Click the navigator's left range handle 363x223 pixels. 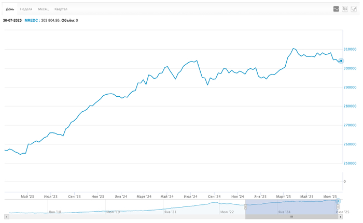pos(245,207)
